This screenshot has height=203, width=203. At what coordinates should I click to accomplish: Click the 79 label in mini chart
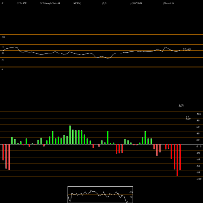tap(131, 192)
